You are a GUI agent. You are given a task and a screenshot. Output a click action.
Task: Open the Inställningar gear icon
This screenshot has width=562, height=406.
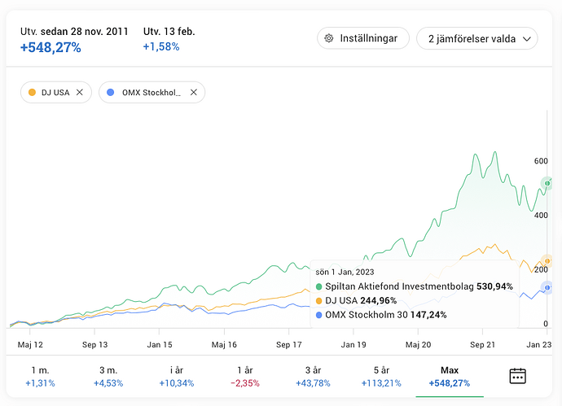329,38
